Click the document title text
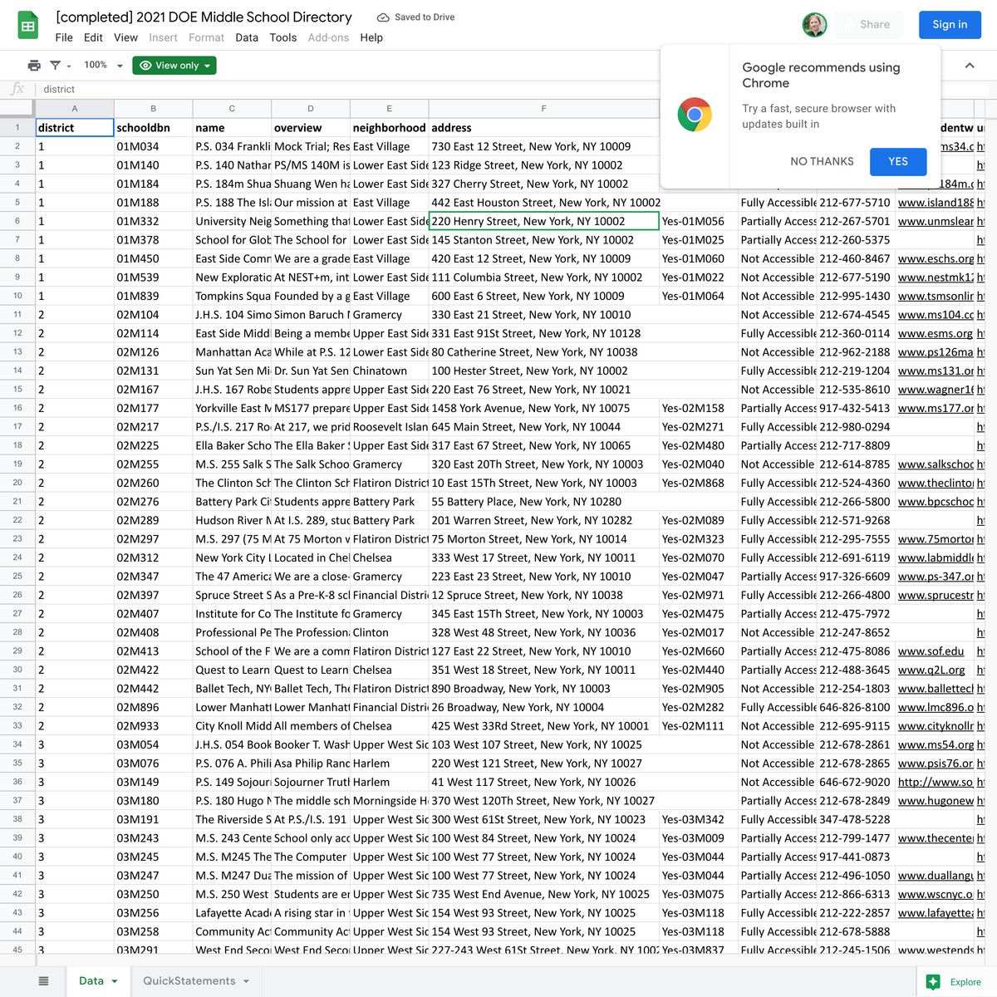The width and height of the screenshot is (997, 997). click(204, 17)
